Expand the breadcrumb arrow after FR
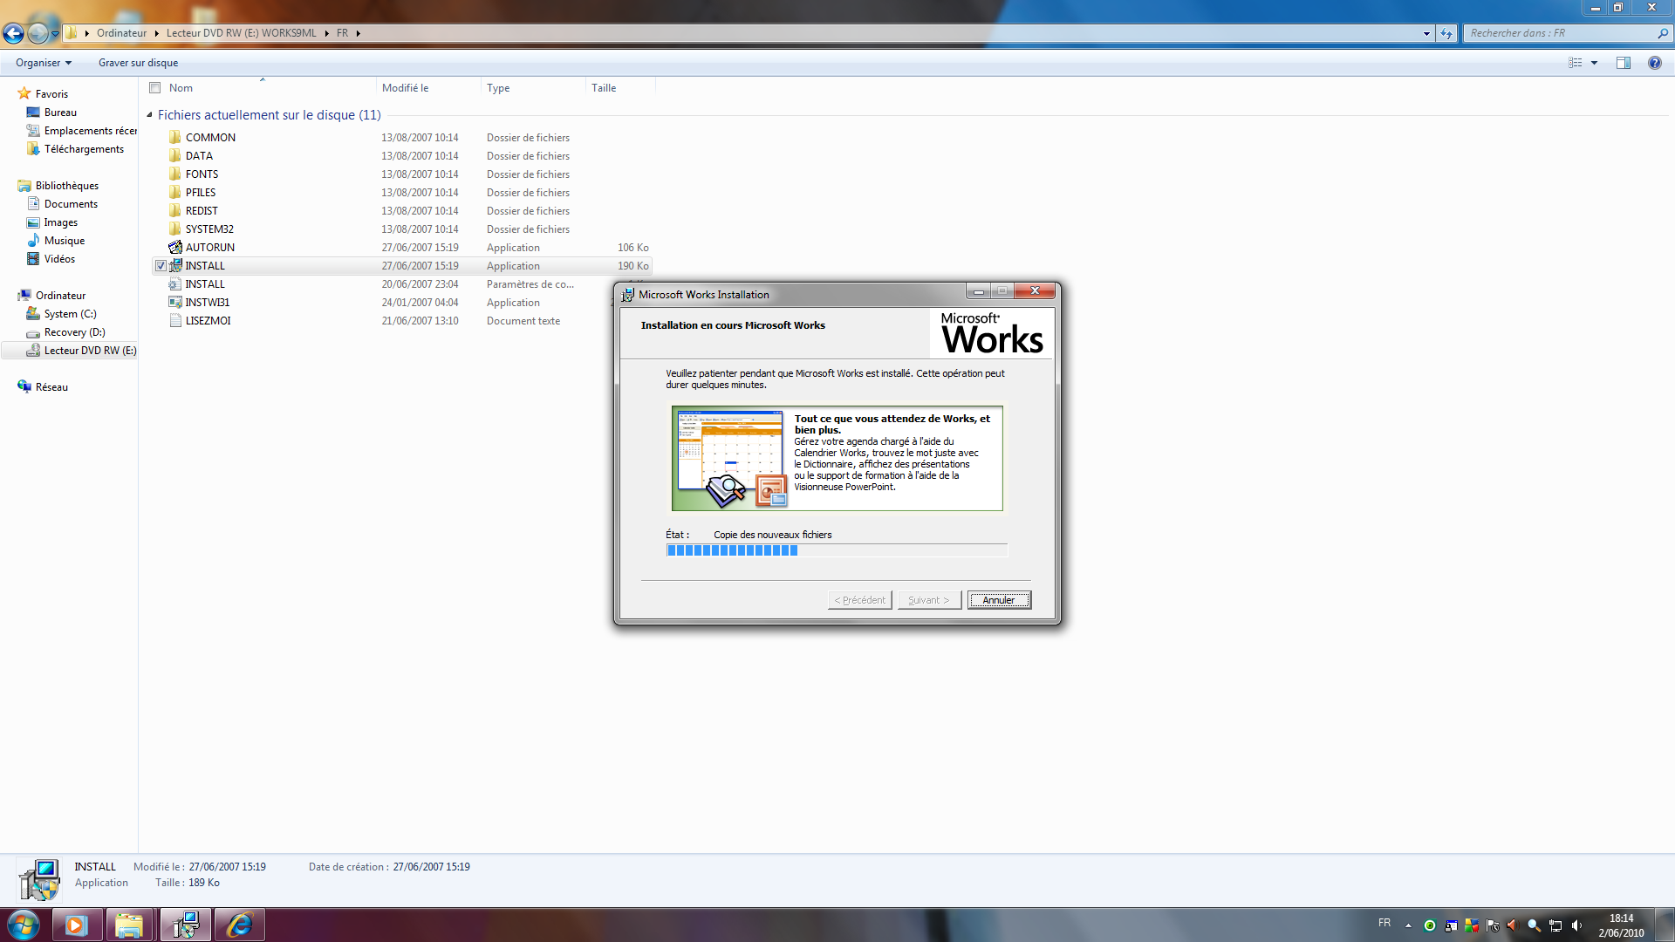Screen dimensions: 1675x942 coord(358,33)
